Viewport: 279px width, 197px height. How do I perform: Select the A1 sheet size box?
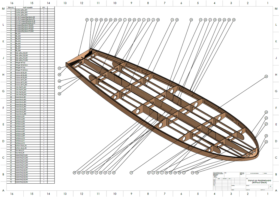[270, 186]
